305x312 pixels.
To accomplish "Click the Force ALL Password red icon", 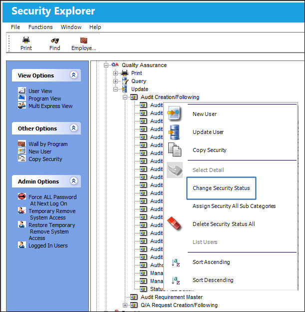I will pos(21,196).
